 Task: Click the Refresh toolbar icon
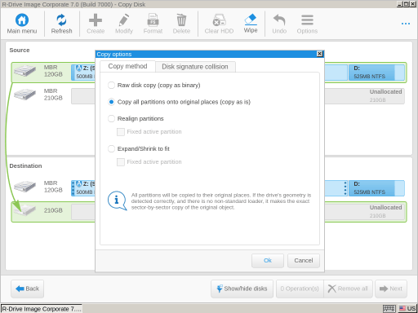coord(61,20)
